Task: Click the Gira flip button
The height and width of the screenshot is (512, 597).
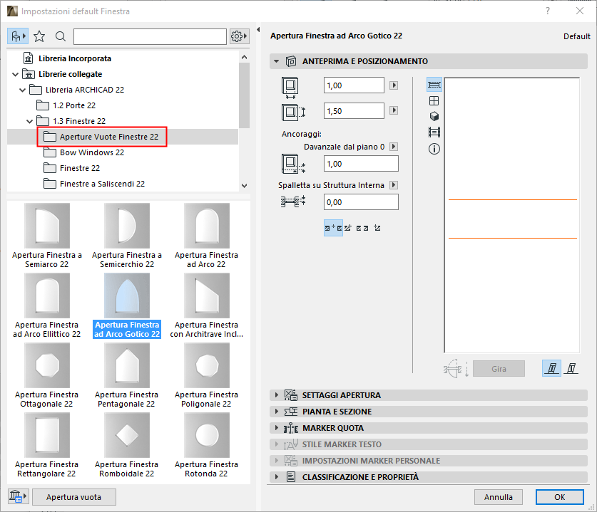Action: click(x=499, y=369)
